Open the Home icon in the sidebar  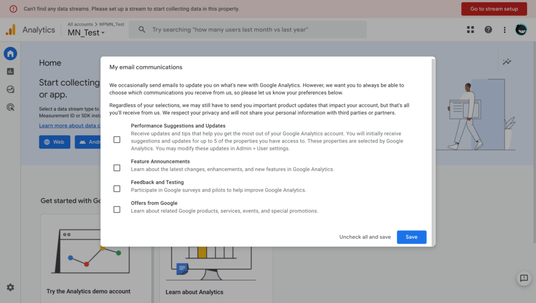10,53
